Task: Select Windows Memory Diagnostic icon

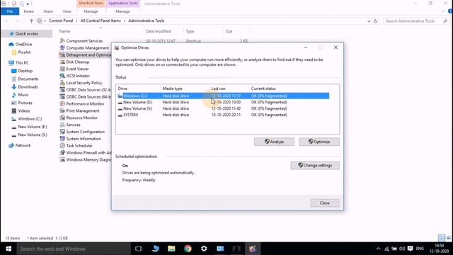Action: [x=62, y=159]
